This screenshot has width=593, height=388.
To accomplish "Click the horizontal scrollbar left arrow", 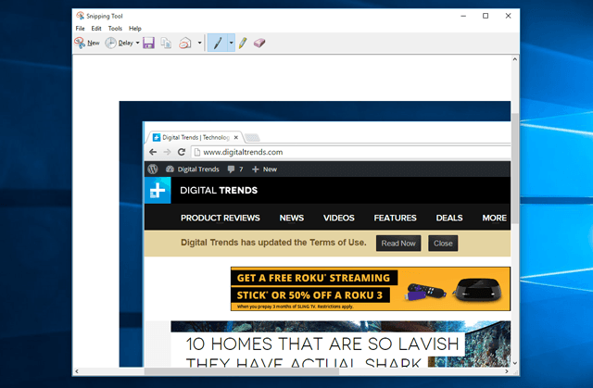I will point(77,371).
